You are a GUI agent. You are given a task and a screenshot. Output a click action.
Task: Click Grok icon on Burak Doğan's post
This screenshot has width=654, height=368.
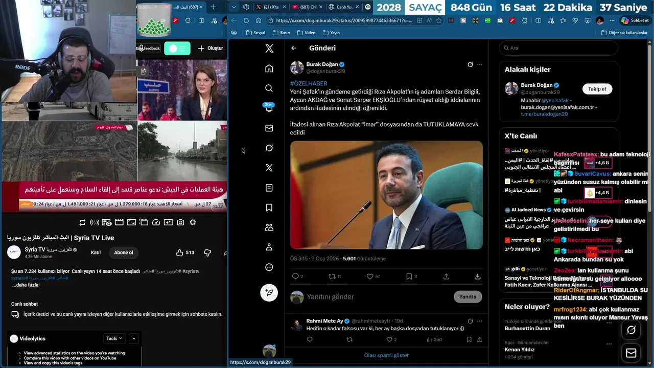(x=470, y=65)
